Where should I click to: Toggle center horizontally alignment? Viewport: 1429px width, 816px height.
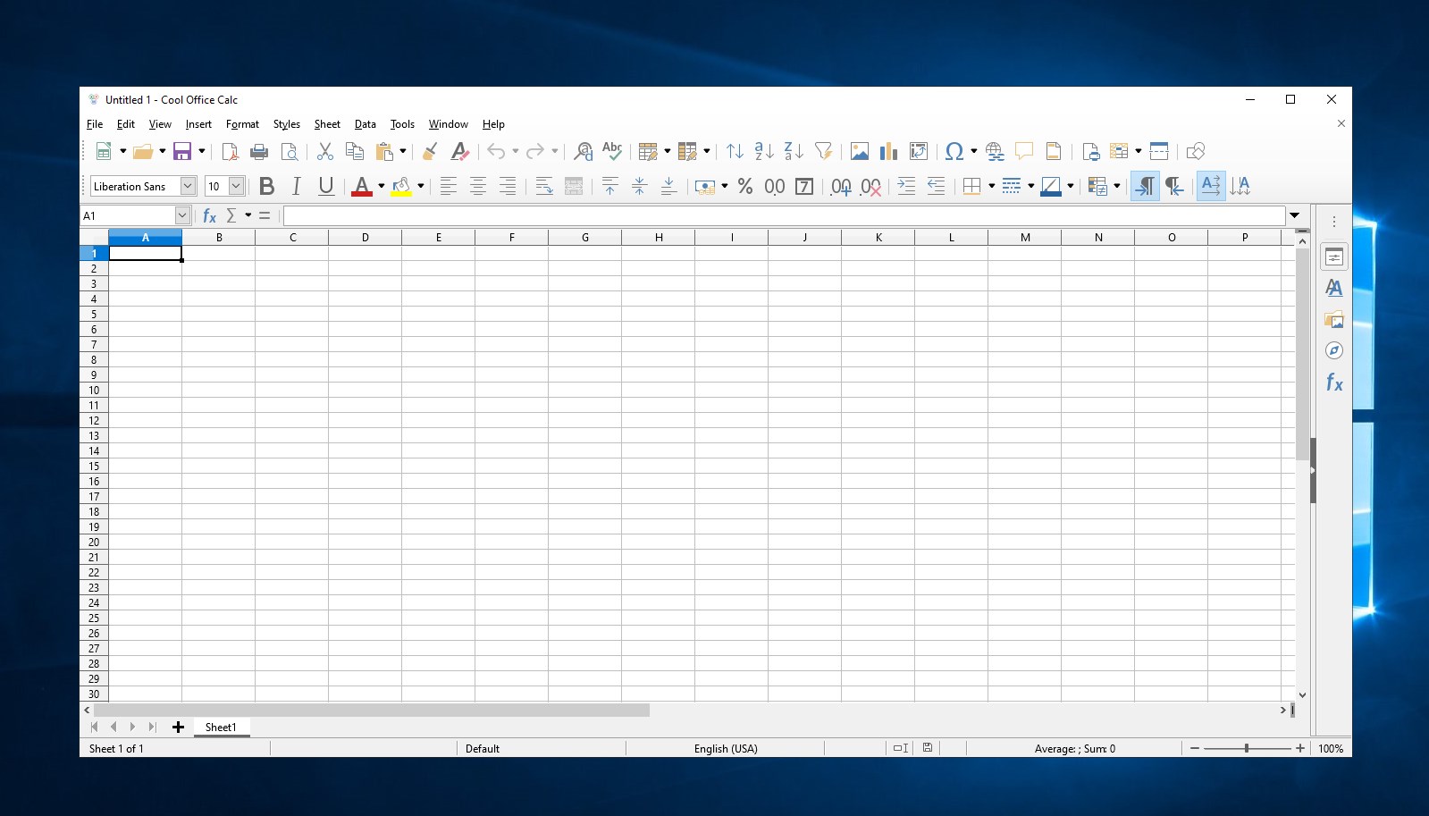pos(478,186)
